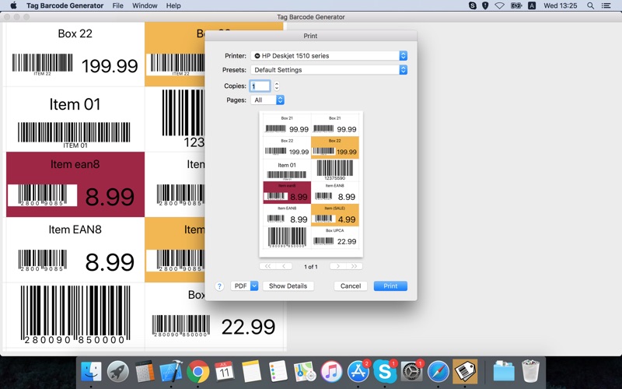This screenshot has height=389, width=622.
Task: Click the Copies input field
Action: point(260,86)
